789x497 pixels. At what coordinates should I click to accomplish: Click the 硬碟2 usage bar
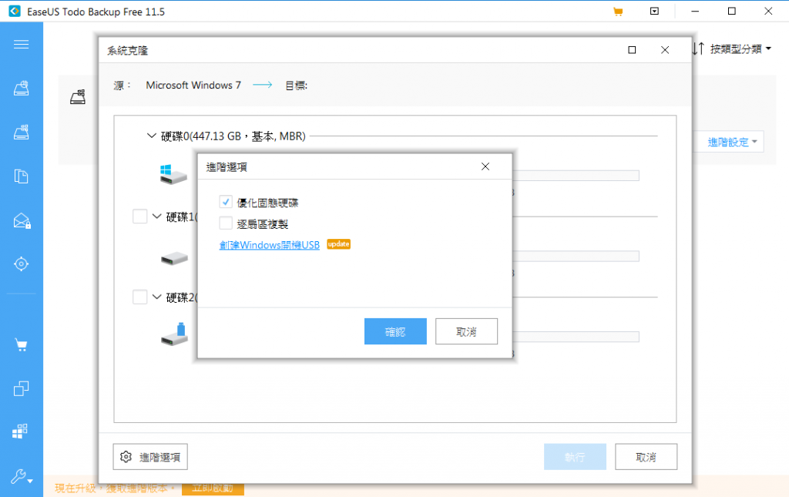pos(576,337)
